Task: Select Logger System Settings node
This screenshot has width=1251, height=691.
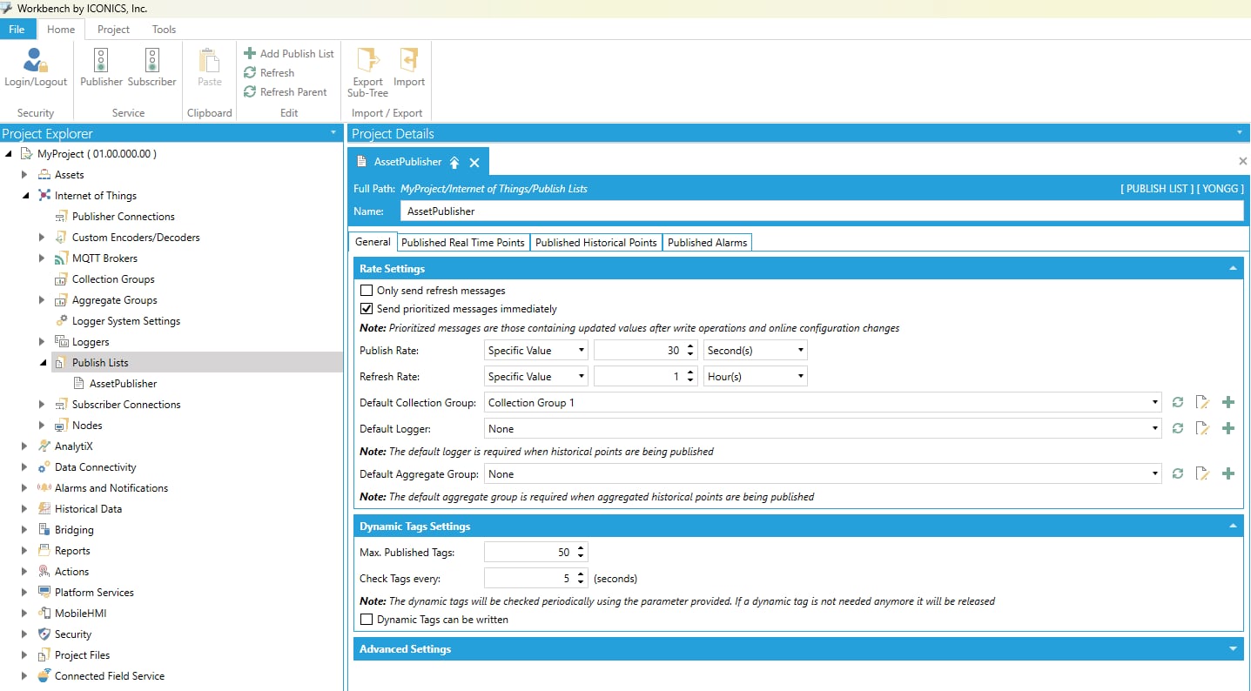Action: click(x=126, y=320)
